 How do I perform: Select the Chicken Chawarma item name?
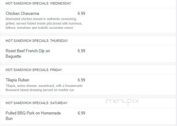click(23, 13)
